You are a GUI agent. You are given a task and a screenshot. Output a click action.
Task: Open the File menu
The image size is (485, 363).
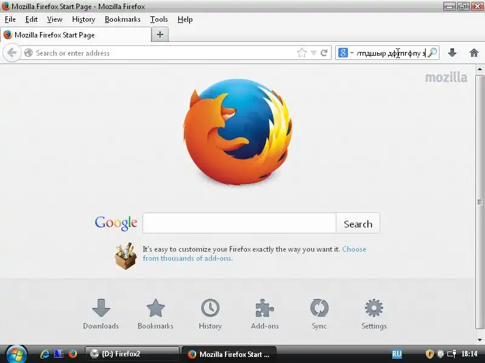point(10,19)
